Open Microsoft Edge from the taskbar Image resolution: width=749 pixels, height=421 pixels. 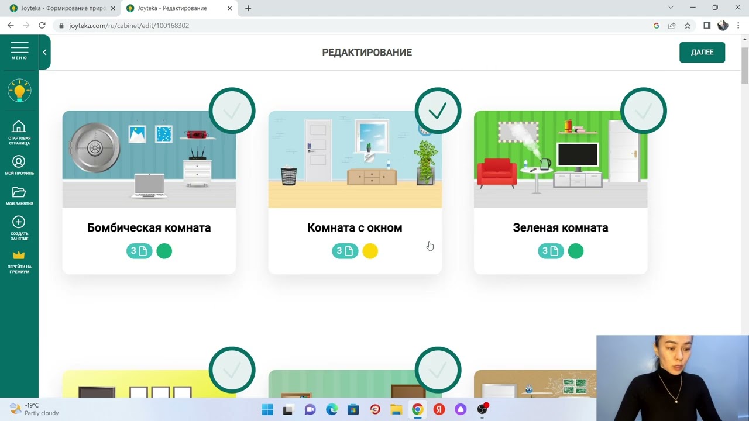coord(332,410)
